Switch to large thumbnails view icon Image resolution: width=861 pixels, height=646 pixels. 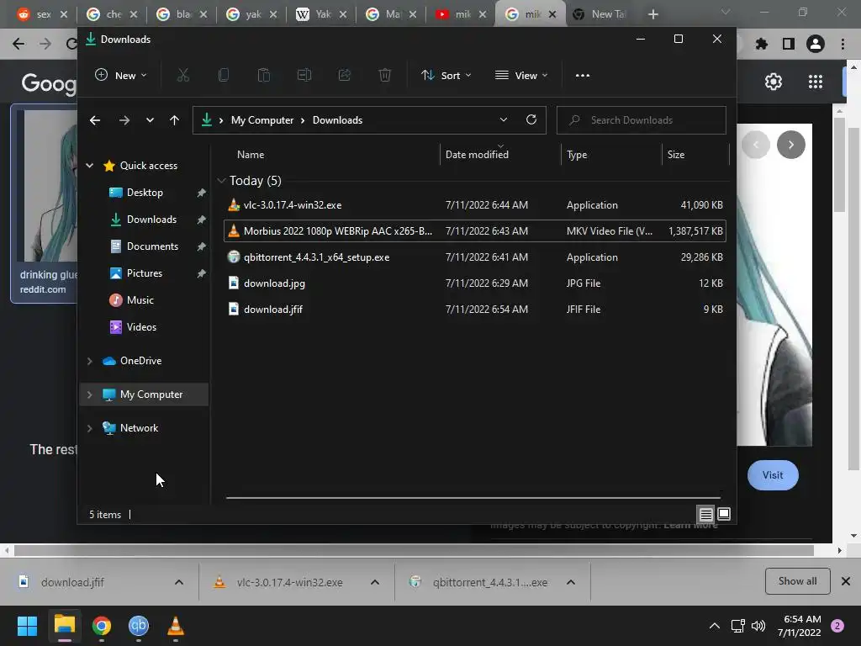724,514
